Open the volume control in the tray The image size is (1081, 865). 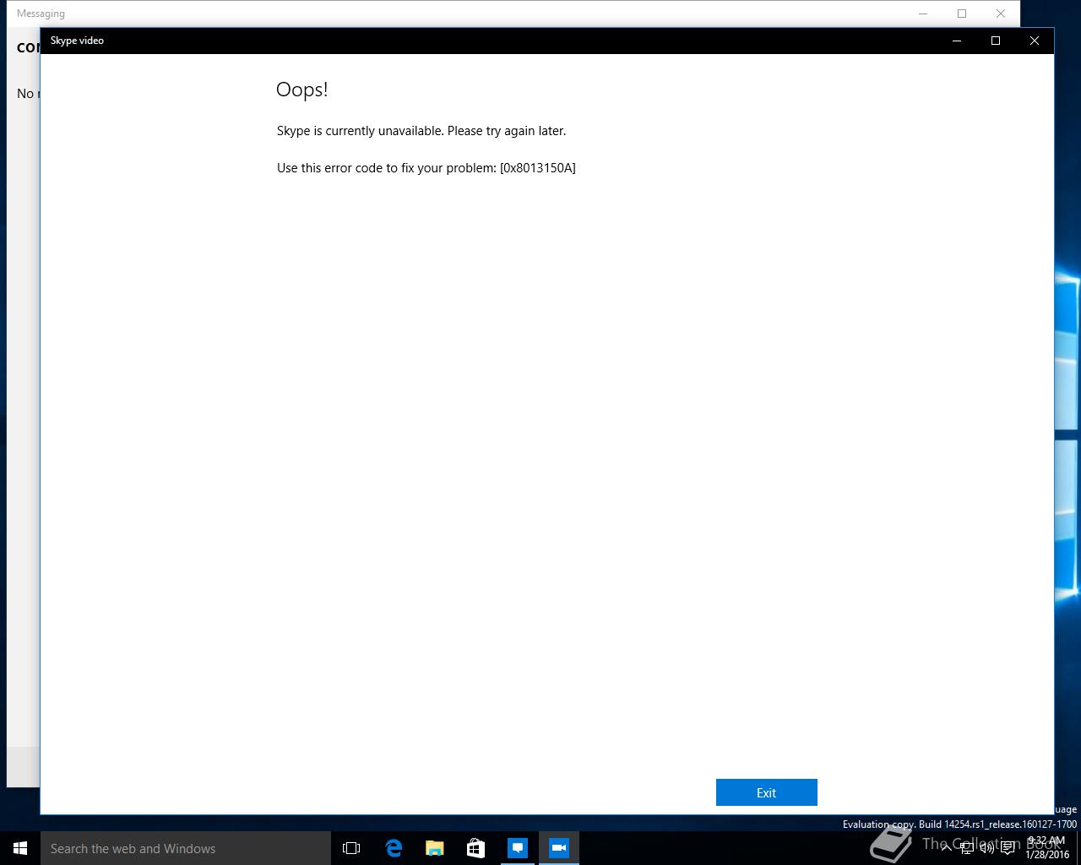pos(986,848)
